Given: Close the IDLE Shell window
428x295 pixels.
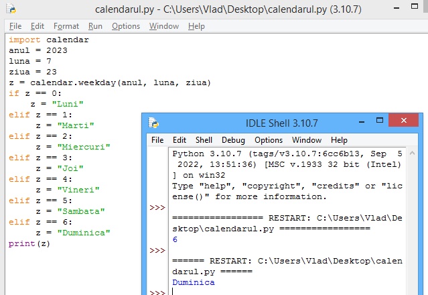Looking at the screenshot, I should [x=403, y=122].
